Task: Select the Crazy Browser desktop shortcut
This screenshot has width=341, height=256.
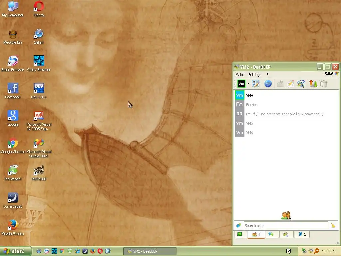Action: point(39,64)
